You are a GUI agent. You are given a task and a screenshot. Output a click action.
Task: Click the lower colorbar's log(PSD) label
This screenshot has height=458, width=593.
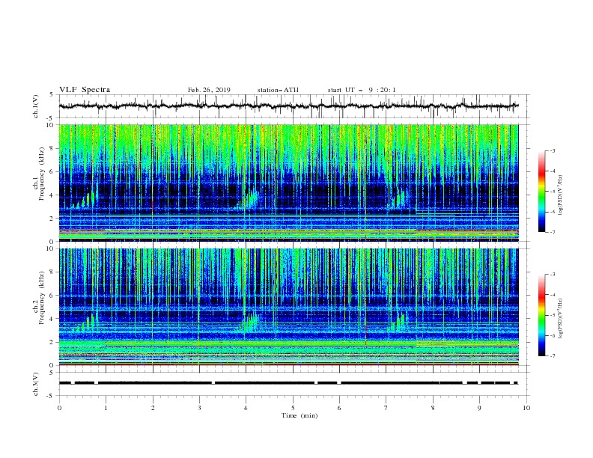561,319
